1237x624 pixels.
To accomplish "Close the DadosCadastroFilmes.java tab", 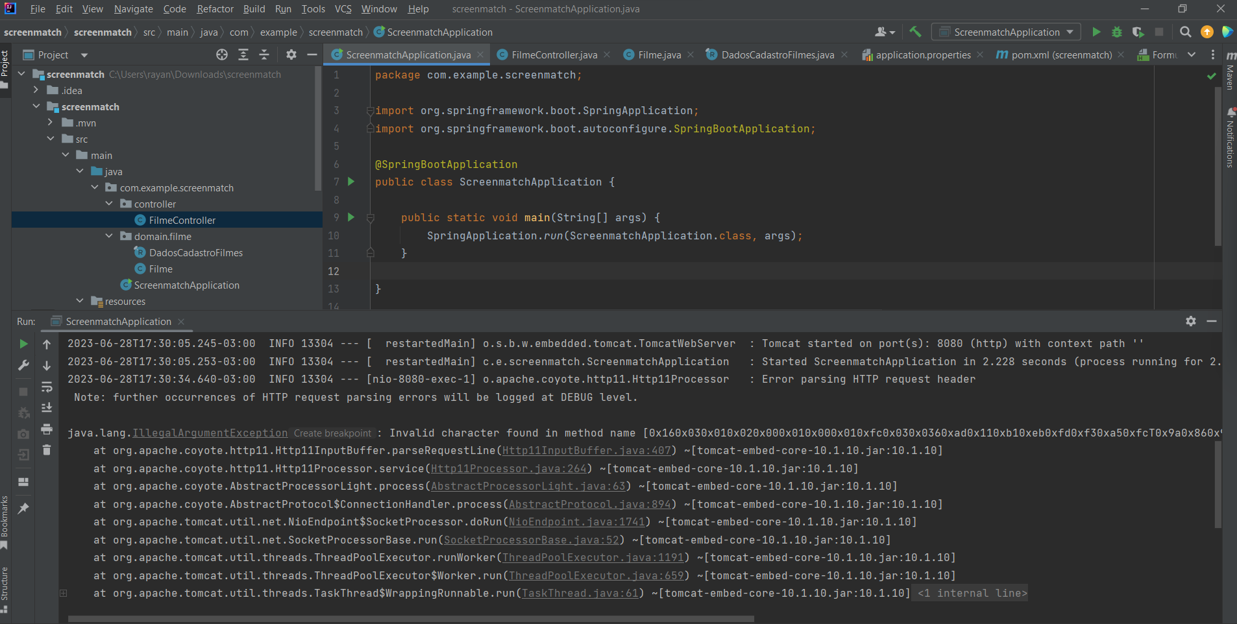I will [x=844, y=55].
